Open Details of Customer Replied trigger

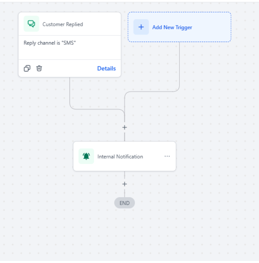tap(106, 68)
